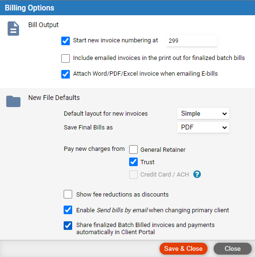Click the gray Close button
This screenshot has width=255, height=257.
(x=232, y=248)
